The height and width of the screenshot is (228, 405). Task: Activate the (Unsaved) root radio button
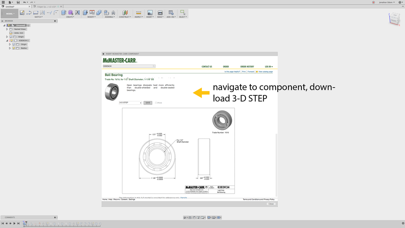pos(28,25)
